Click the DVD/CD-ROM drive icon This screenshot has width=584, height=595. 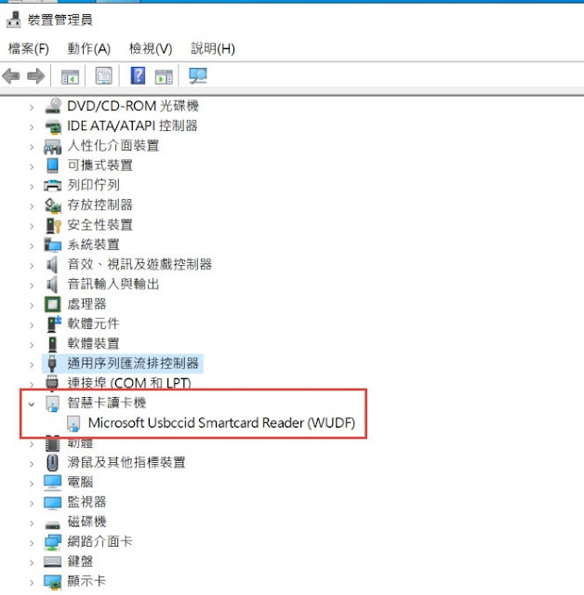tap(53, 106)
